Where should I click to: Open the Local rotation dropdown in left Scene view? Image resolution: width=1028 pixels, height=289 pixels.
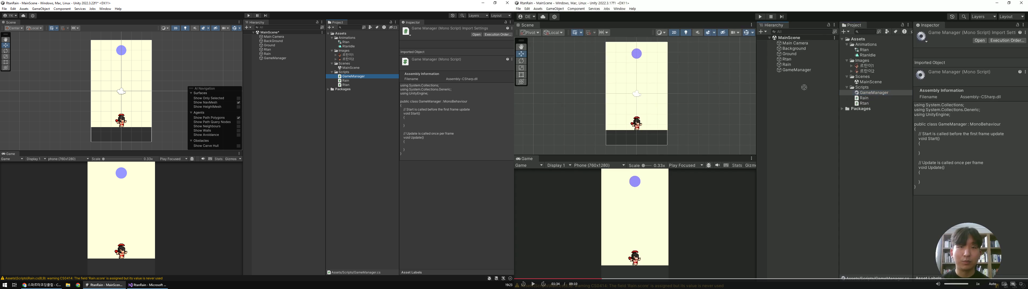click(x=34, y=28)
